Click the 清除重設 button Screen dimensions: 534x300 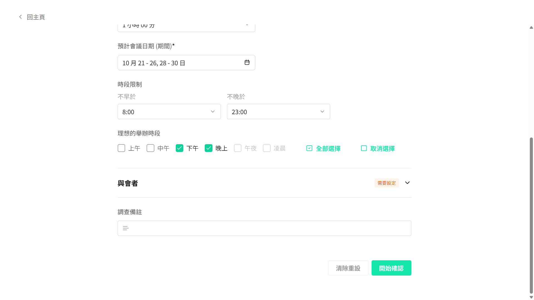[348, 268]
